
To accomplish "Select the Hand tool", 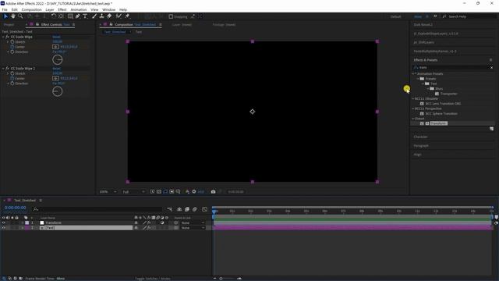I will tap(13, 16).
